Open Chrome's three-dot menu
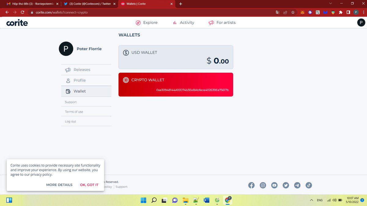The width and height of the screenshot is (367, 206). click(x=363, y=13)
